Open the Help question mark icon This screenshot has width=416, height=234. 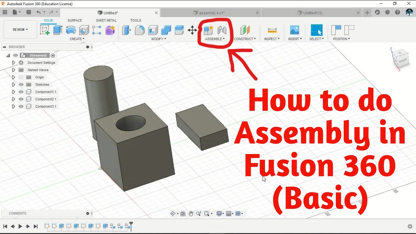pyautogui.click(x=397, y=12)
